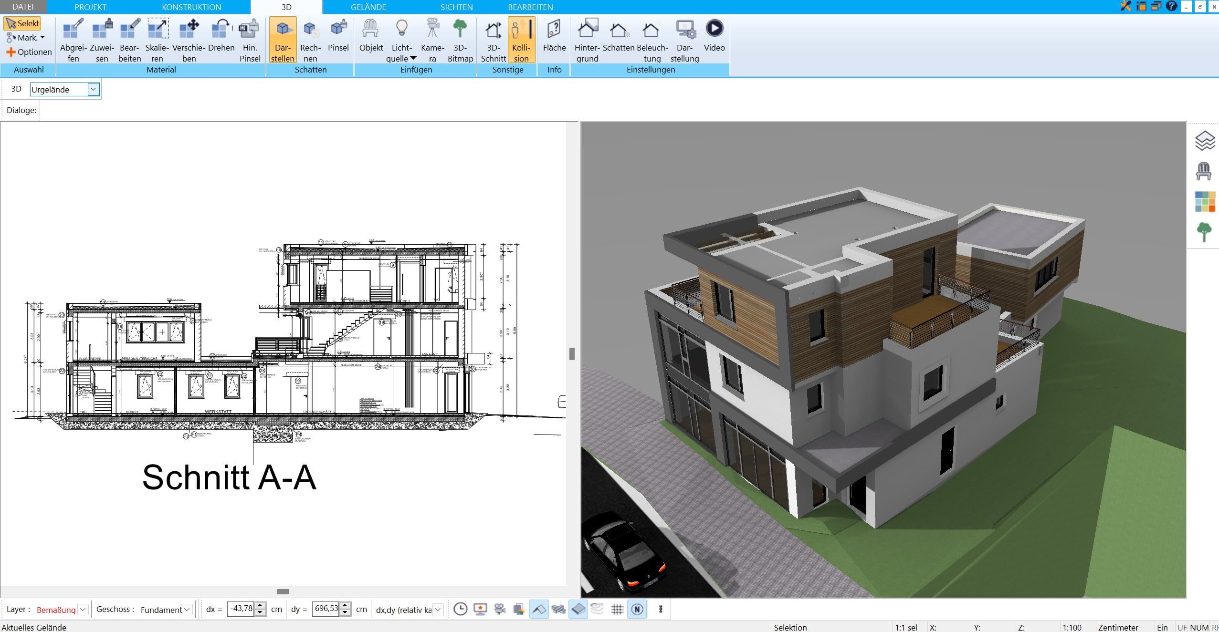Toggle the beams display button
Image resolution: width=1219 pixels, height=632 pixels.
(558, 609)
